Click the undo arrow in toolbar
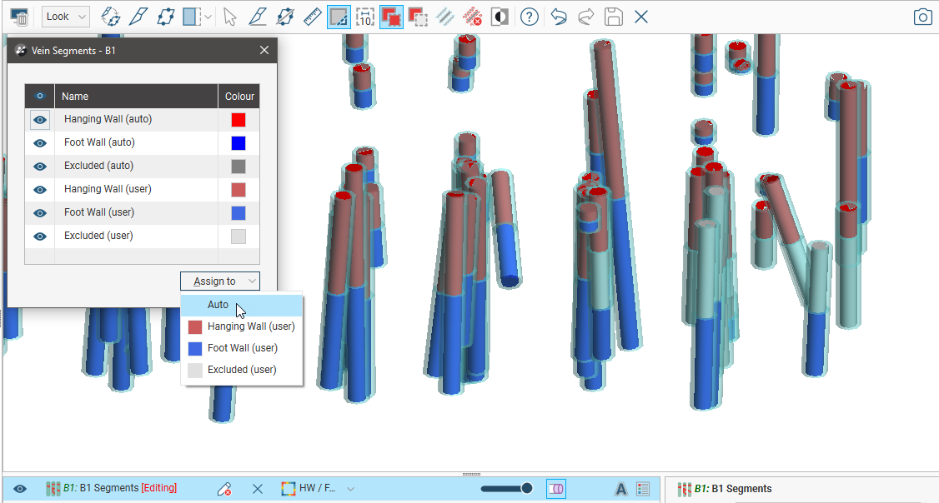939x503 pixels. pyautogui.click(x=559, y=17)
